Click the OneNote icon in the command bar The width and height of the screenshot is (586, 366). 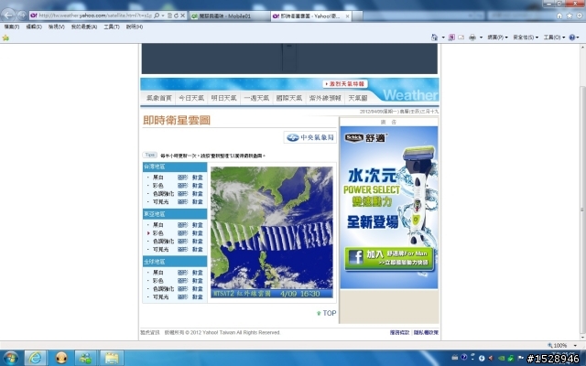[x=451, y=38]
